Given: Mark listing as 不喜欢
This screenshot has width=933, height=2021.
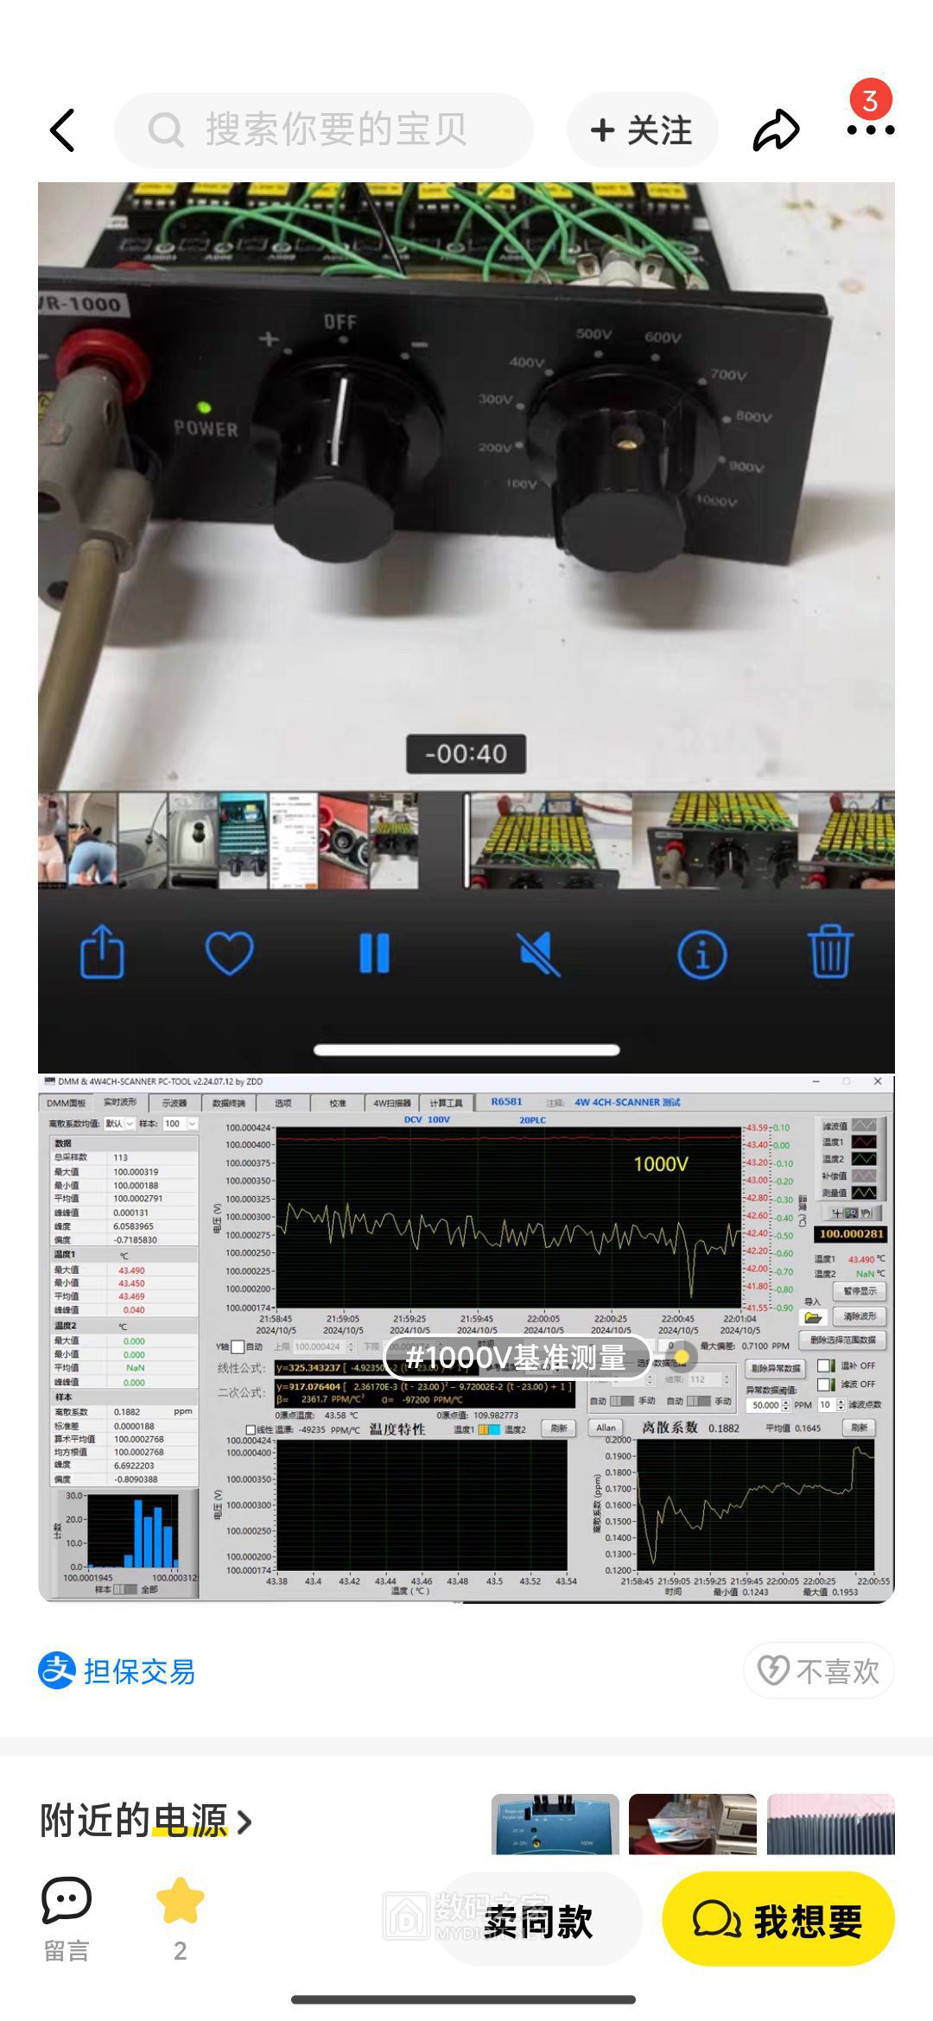Looking at the screenshot, I should [x=818, y=1671].
